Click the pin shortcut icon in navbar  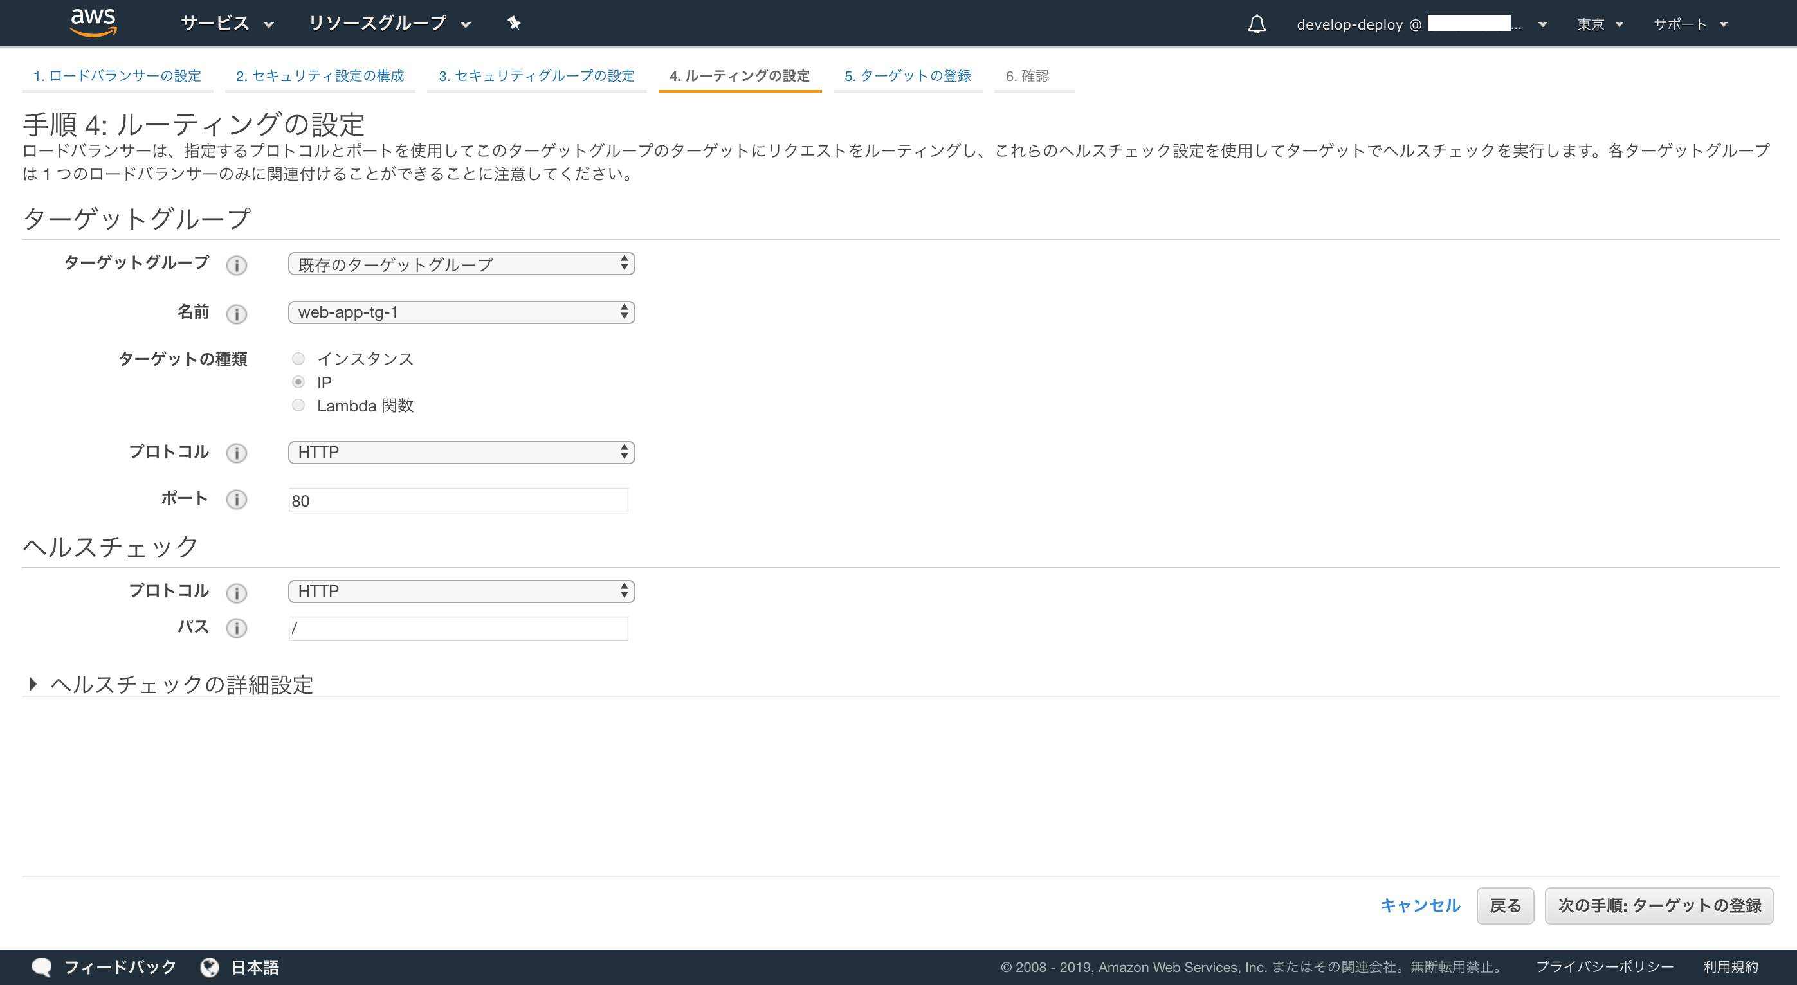pos(514,23)
